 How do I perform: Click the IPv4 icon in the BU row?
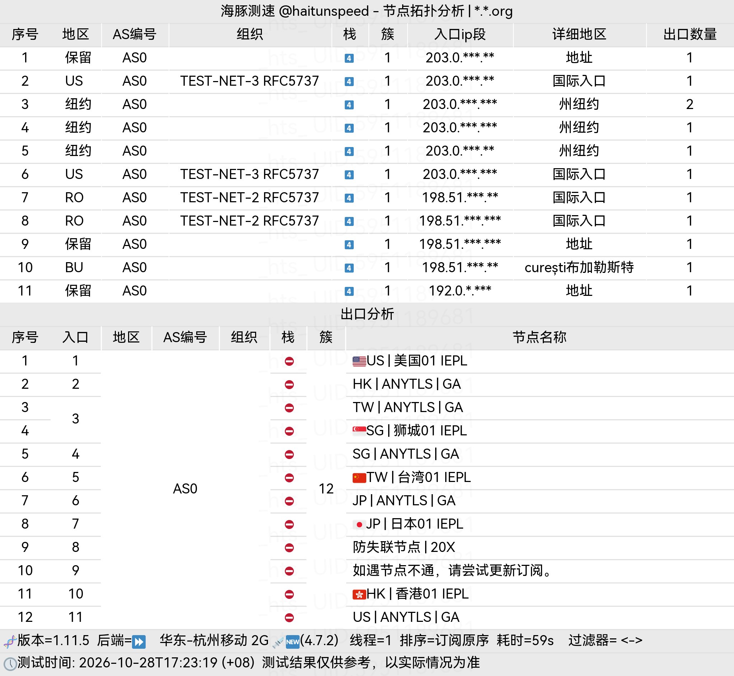point(349,268)
